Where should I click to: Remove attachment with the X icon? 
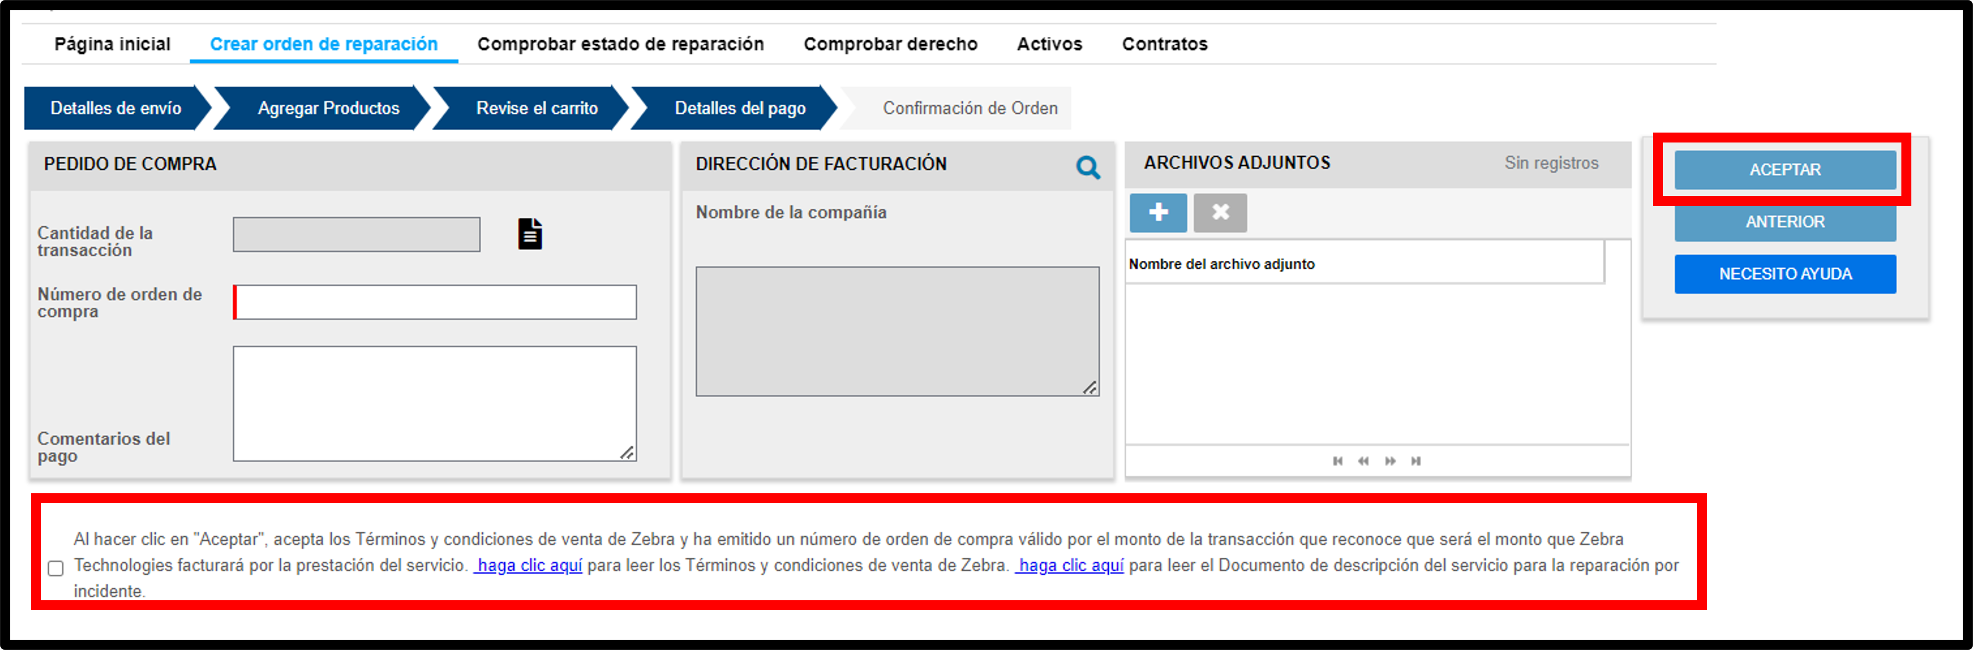click(1220, 213)
